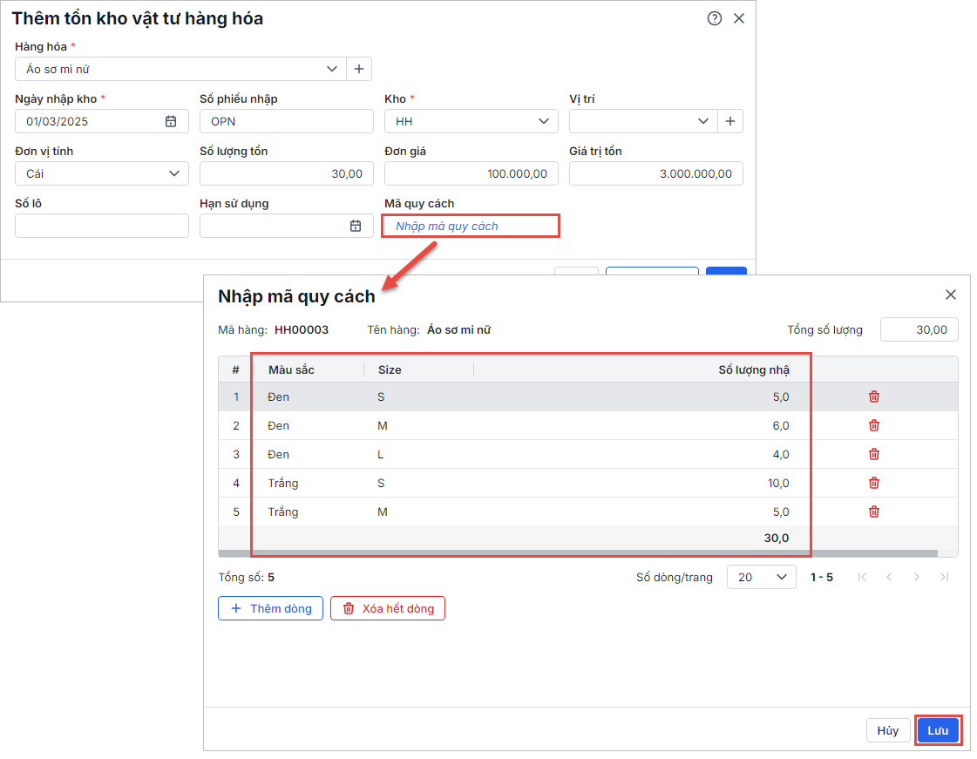Click the Hủy cancel button

pyautogui.click(x=887, y=730)
